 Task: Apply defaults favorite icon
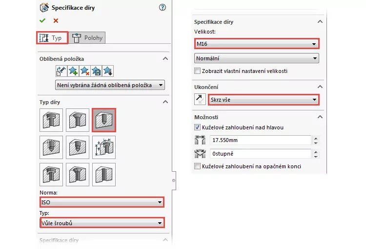61,71
